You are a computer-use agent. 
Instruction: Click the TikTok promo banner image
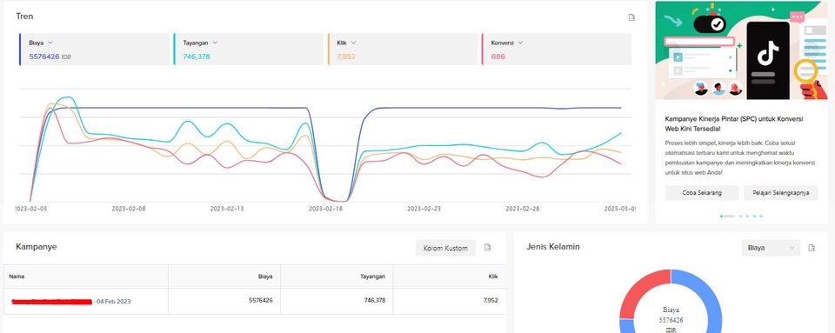coord(741,50)
